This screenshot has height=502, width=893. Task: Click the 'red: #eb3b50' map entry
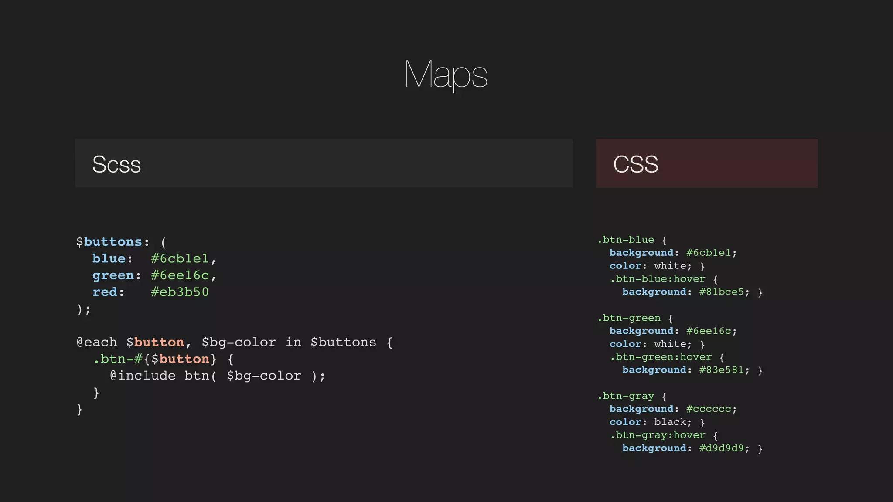point(150,292)
